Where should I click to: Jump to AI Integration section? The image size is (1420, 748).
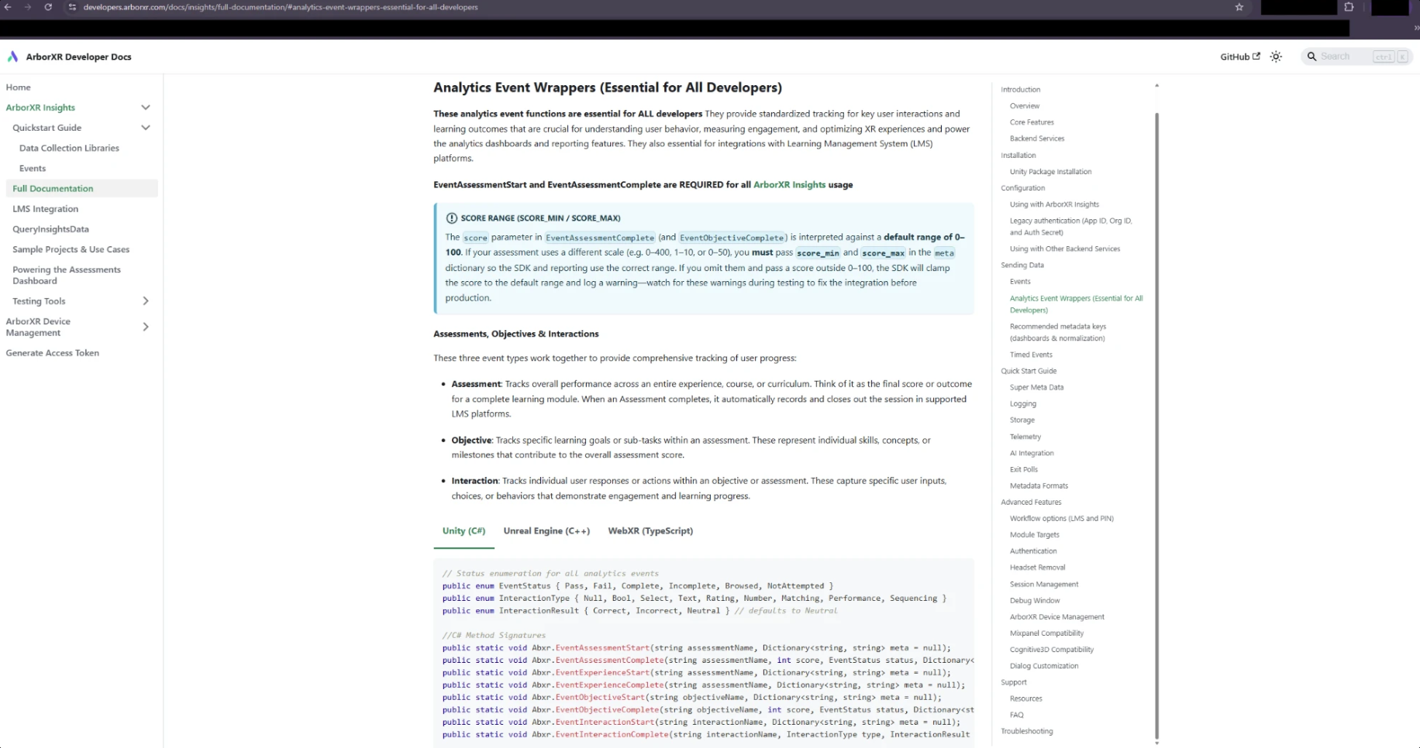[1032, 453]
